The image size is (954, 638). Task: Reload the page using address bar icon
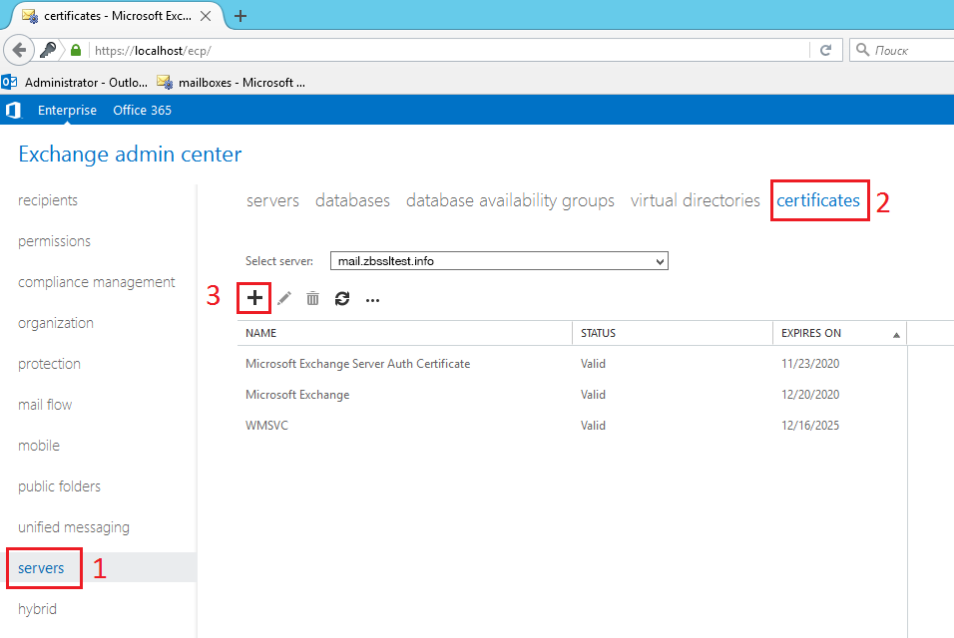(x=825, y=50)
